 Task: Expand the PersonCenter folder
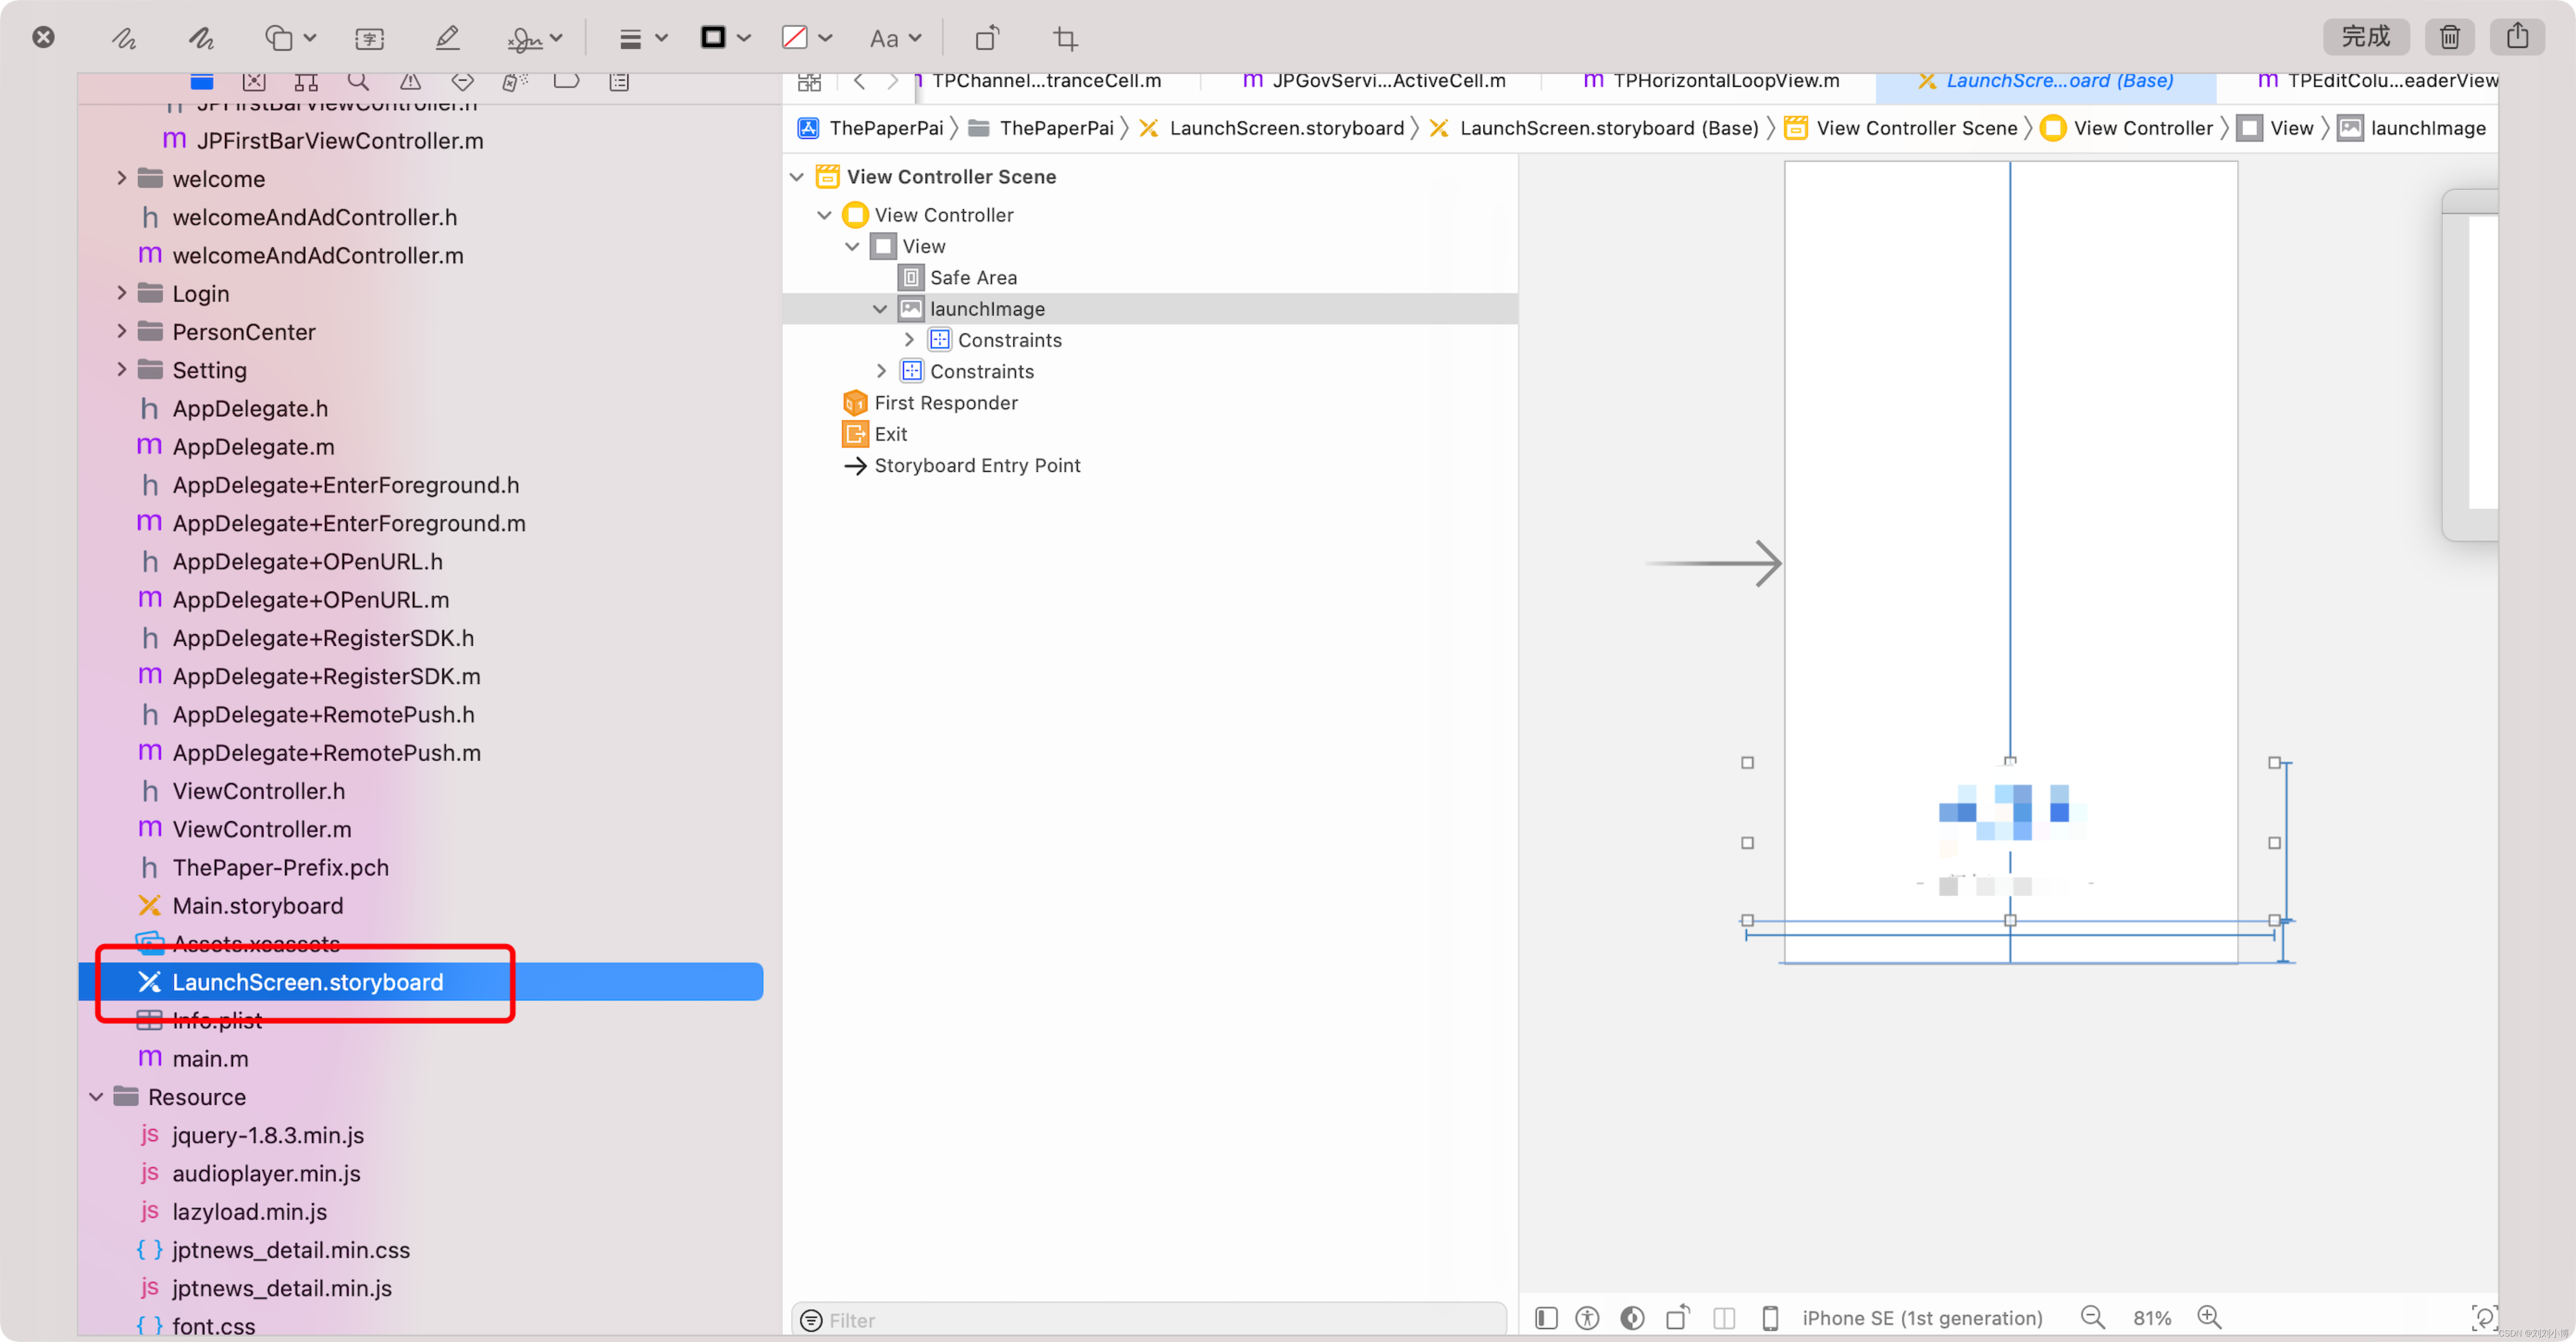click(121, 331)
